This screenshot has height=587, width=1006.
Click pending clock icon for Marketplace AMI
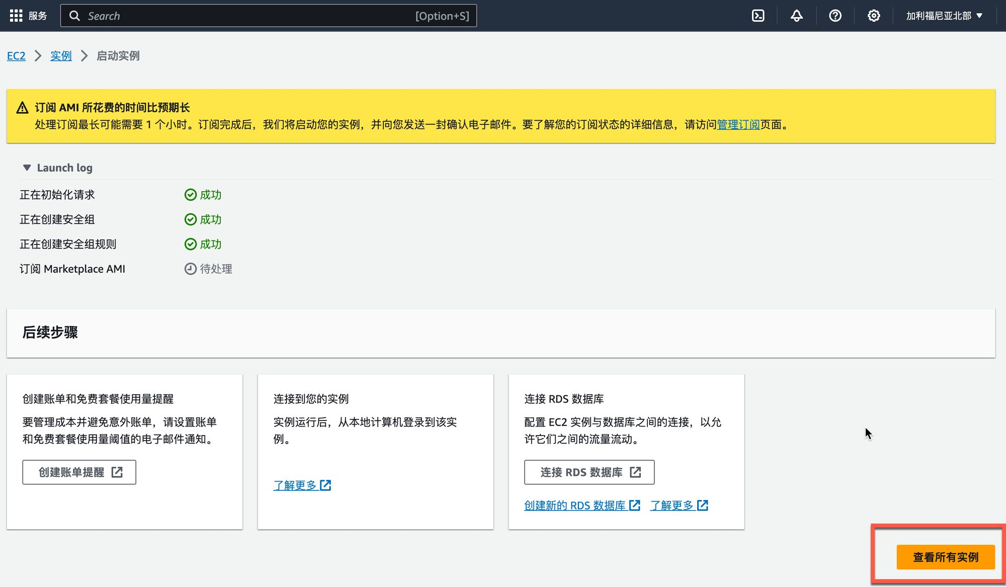tap(190, 269)
